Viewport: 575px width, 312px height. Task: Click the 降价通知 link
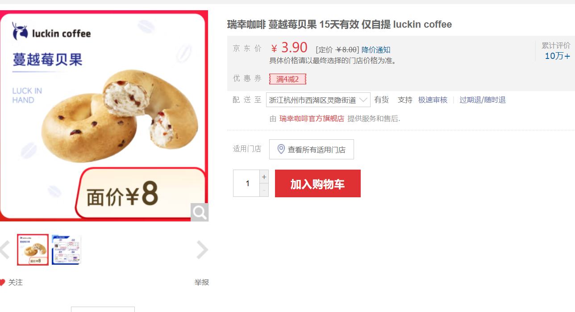pos(376,50)
